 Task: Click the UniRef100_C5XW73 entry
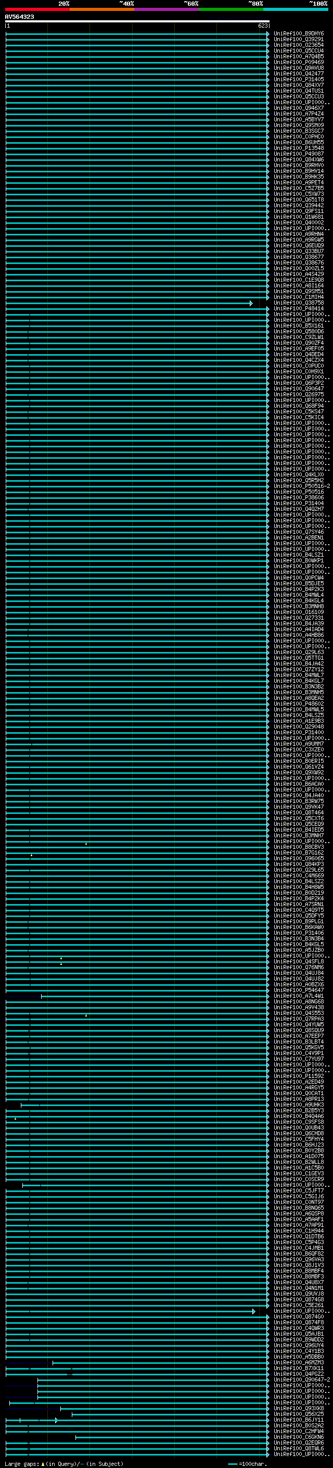pos(299,194)
